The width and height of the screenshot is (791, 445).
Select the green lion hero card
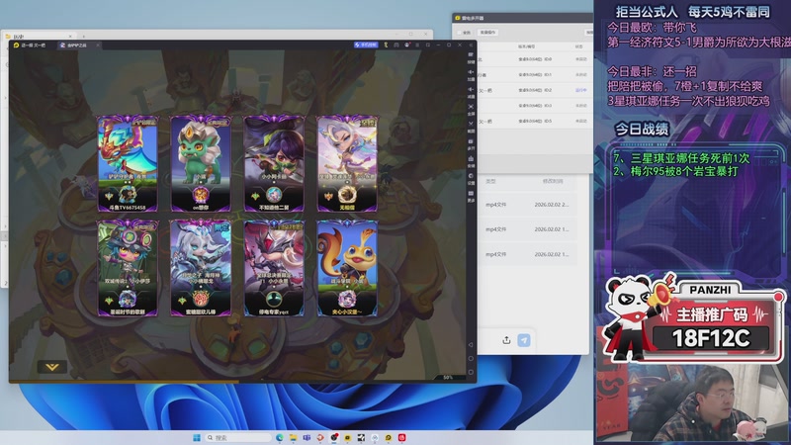201,163
